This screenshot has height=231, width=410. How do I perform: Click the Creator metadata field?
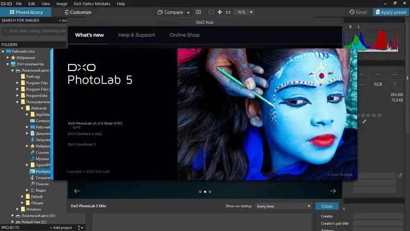point(378,216)
